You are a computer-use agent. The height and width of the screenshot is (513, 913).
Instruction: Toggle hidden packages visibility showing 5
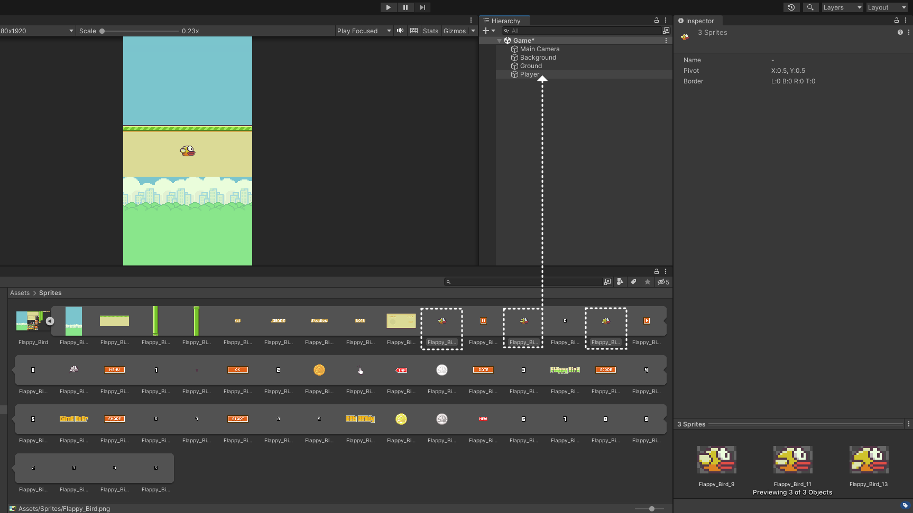coord(663,282)
